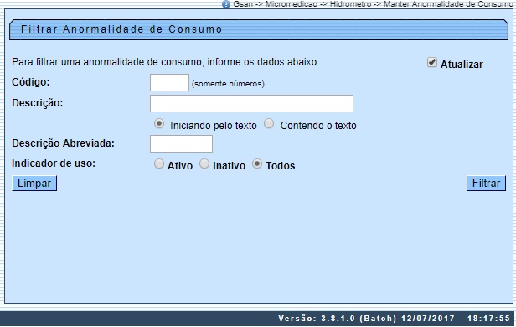Choose Ativo for Indicador de uso
The width and height of the screenshot is (516, 327).
[x=159, y=163]
